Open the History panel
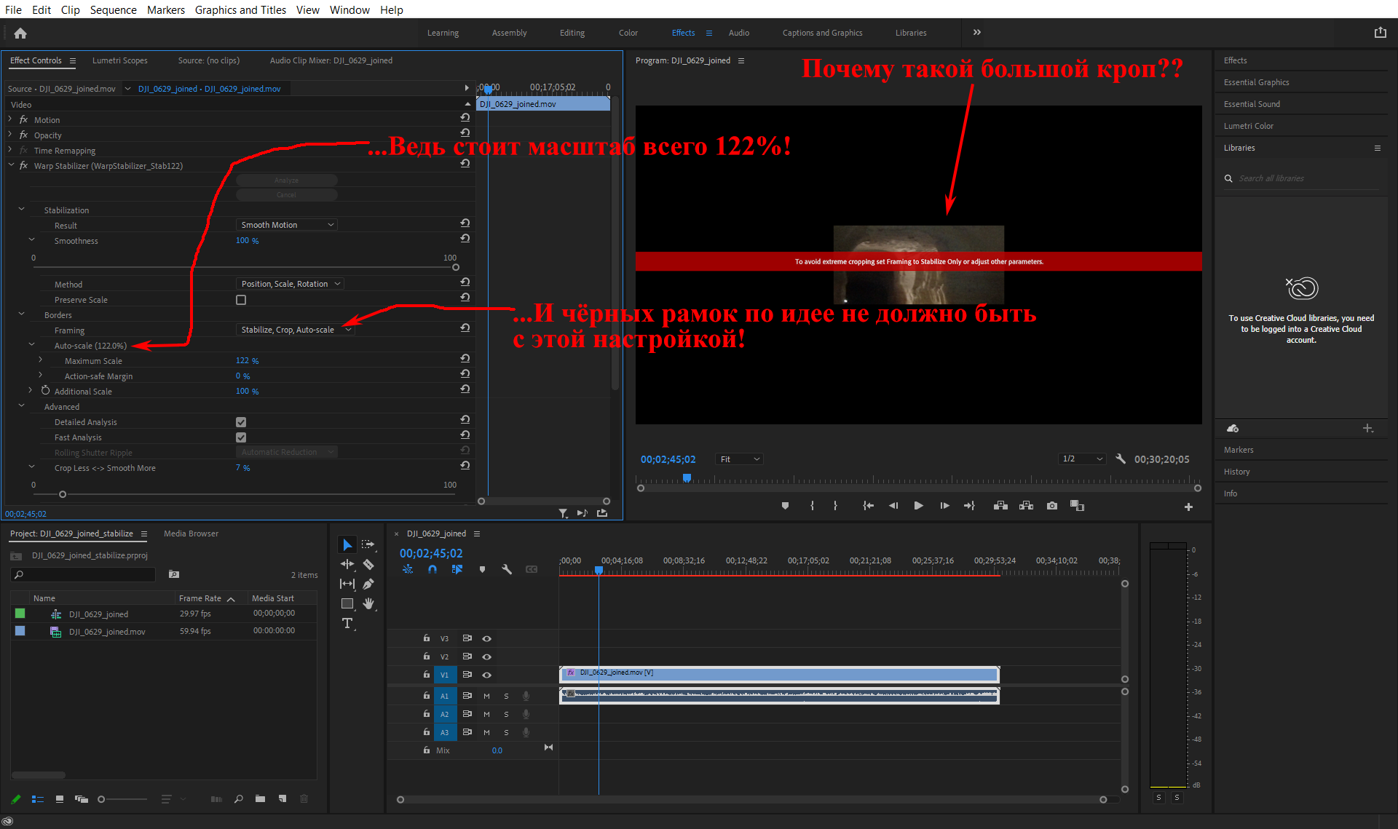This screenshot has height=829, width=1398. (x=1236, y=472)
